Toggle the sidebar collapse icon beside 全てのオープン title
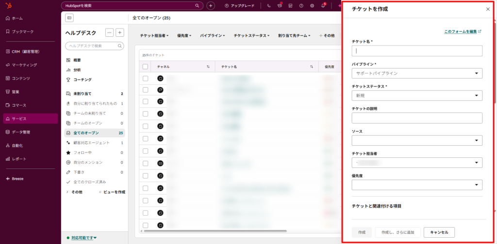The height and width of the screenshot is (244, 497). click(69, 18)
